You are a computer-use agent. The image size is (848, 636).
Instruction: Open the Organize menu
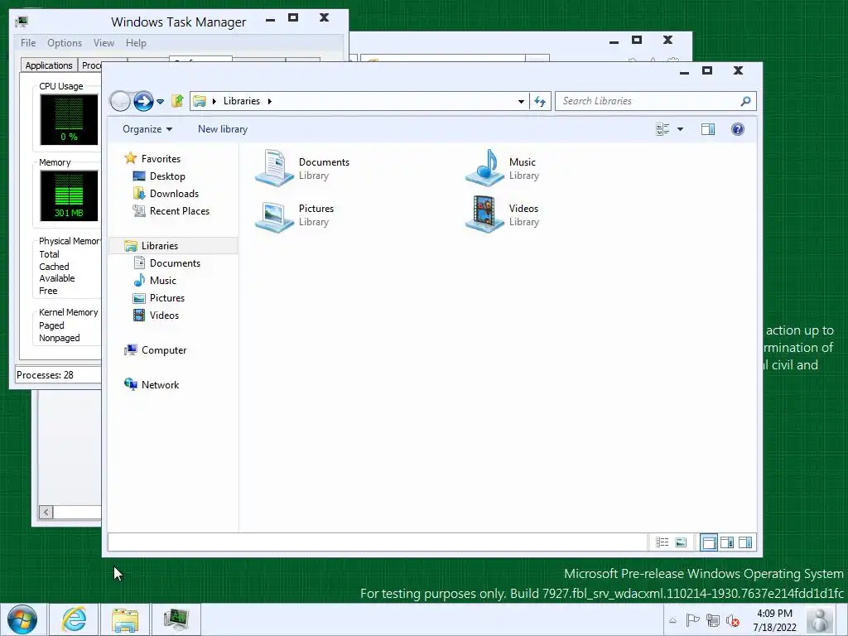click(147, 129)
